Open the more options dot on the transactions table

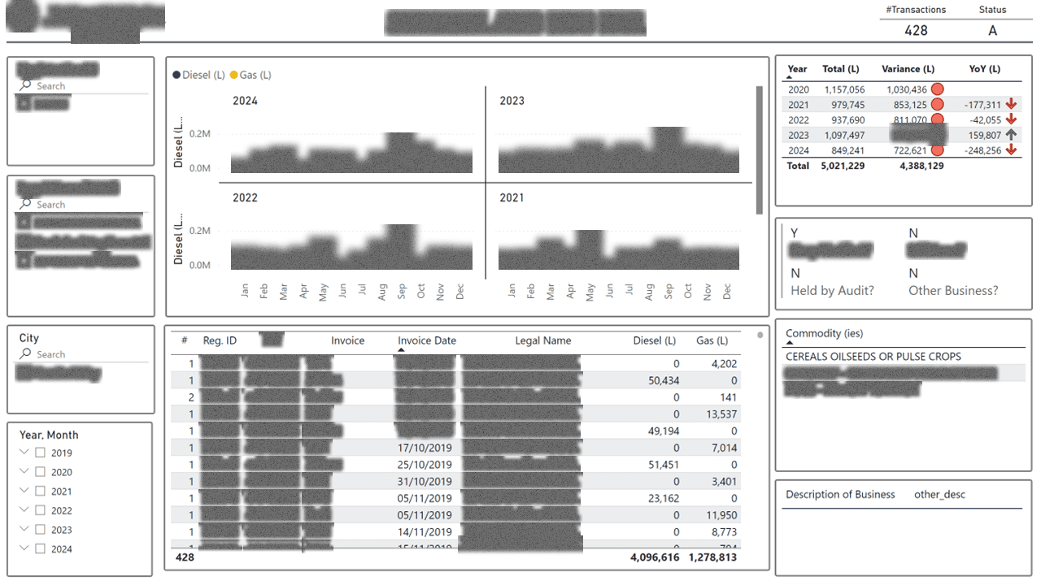pyautogui.click(x=760, y=335)
